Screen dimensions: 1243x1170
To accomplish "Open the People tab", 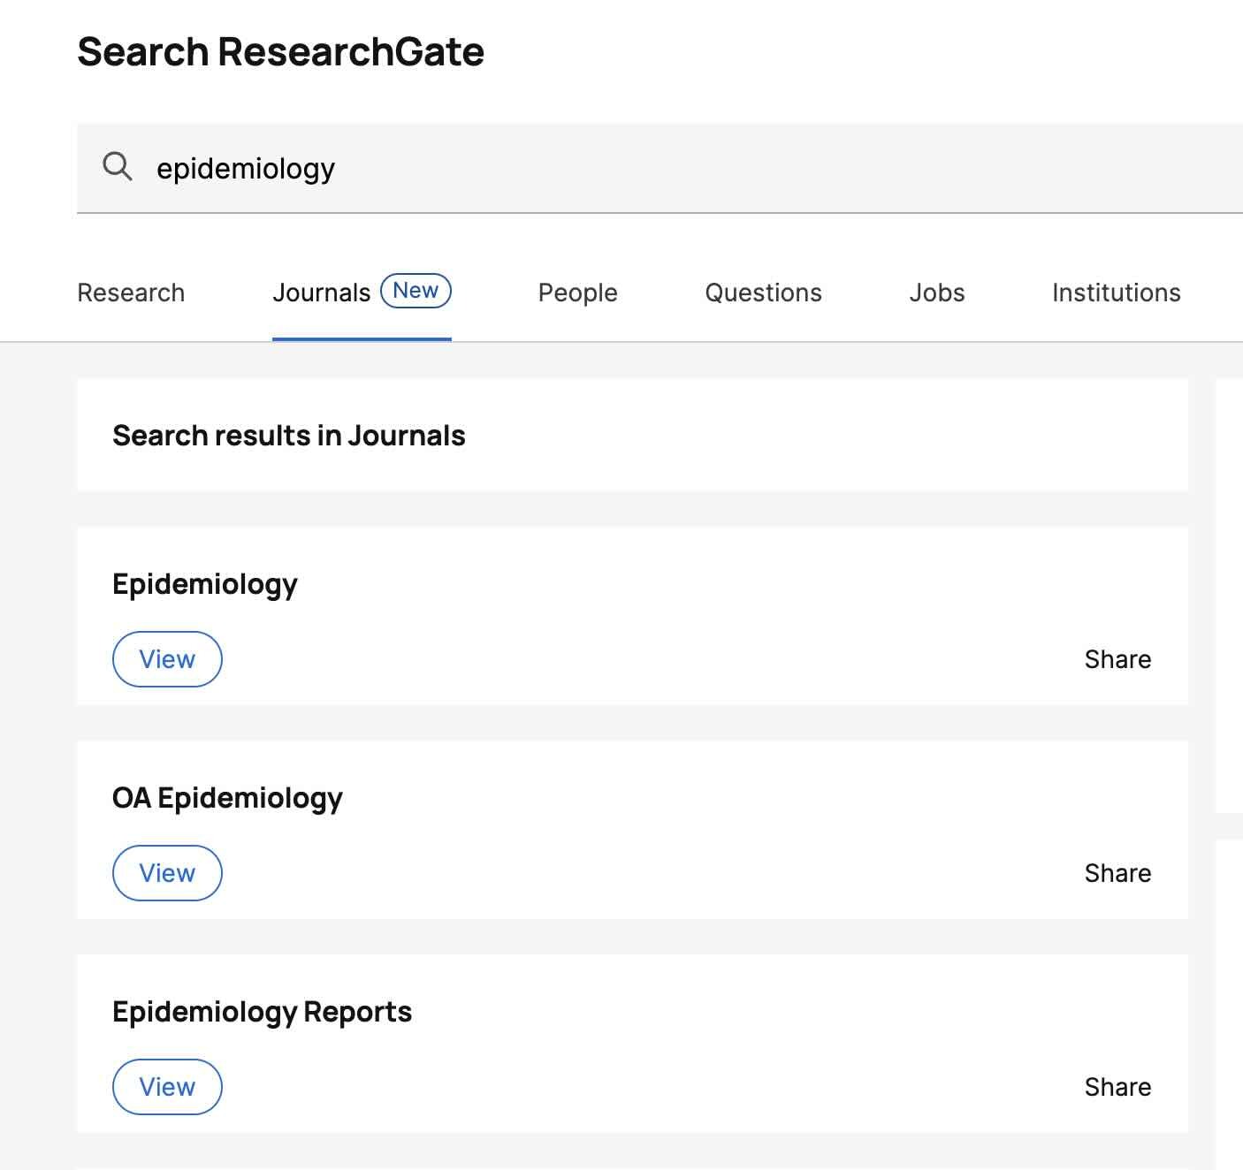I will 577,292.
